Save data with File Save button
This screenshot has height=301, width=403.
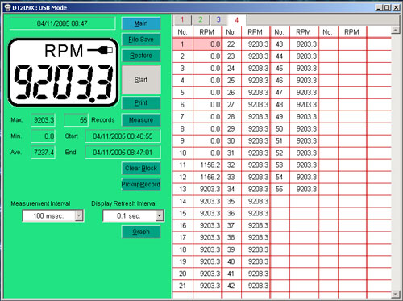(x=141, y=40)
